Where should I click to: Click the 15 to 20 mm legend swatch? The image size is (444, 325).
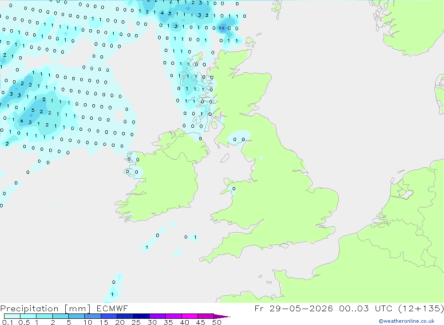tap(109, 316)
